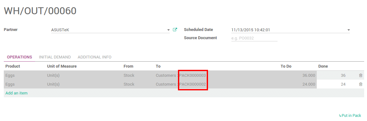Image resolution: width=367 pixels, height=121 pixels.
Task: Delete the PACK0000002 Eggs row
Action: [x=361, y=84]
